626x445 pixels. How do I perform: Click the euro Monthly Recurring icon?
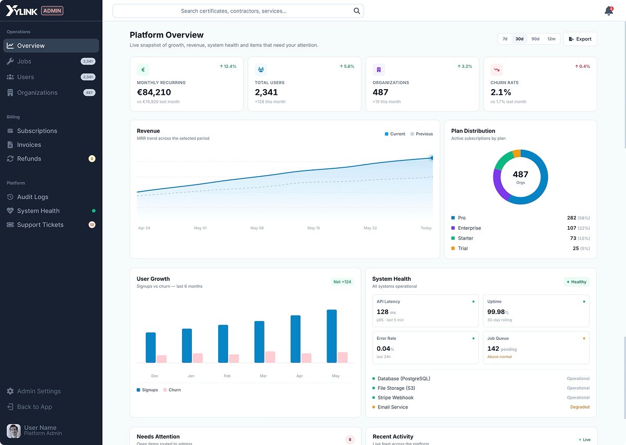[143, 70]
